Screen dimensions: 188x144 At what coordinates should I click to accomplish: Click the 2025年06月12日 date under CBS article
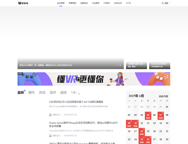70,115
